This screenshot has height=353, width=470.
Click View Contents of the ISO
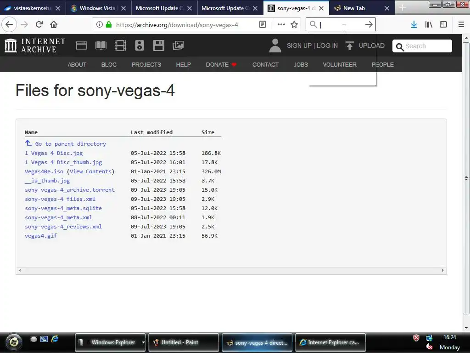[x=90, y=171]
